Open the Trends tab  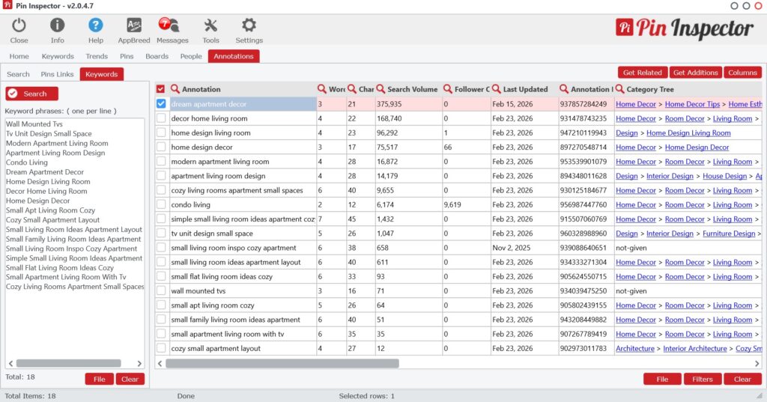coord(97,56)
